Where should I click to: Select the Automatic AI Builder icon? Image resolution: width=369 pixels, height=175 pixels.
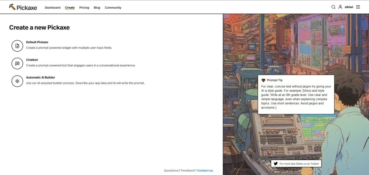pos(17,81)
